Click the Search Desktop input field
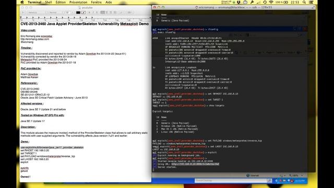Screen dimensions: 334x188 pos(231,181)
